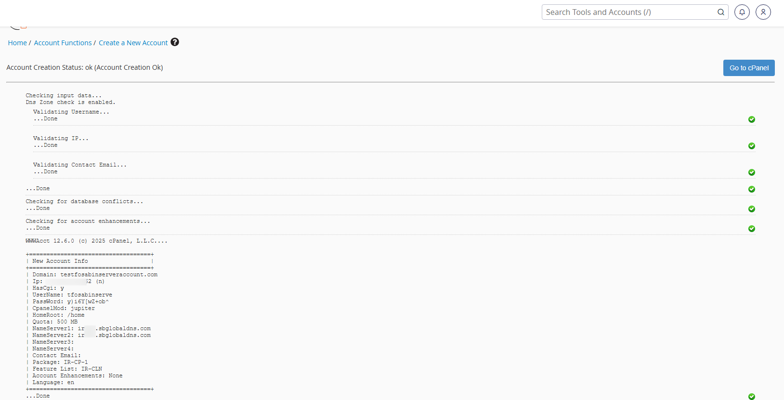Click the database conflicts green check icon

[x=752, y=209]
